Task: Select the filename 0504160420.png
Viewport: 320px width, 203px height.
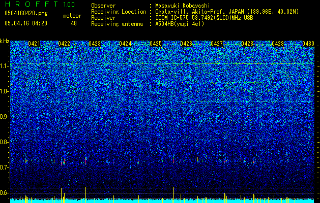Action: click(26, 13)
